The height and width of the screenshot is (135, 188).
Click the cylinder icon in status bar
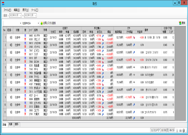tap(177, 131)
